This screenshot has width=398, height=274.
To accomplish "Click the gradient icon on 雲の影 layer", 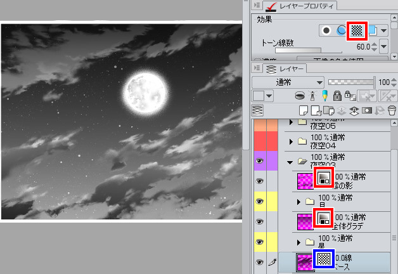I will [324, 178].
